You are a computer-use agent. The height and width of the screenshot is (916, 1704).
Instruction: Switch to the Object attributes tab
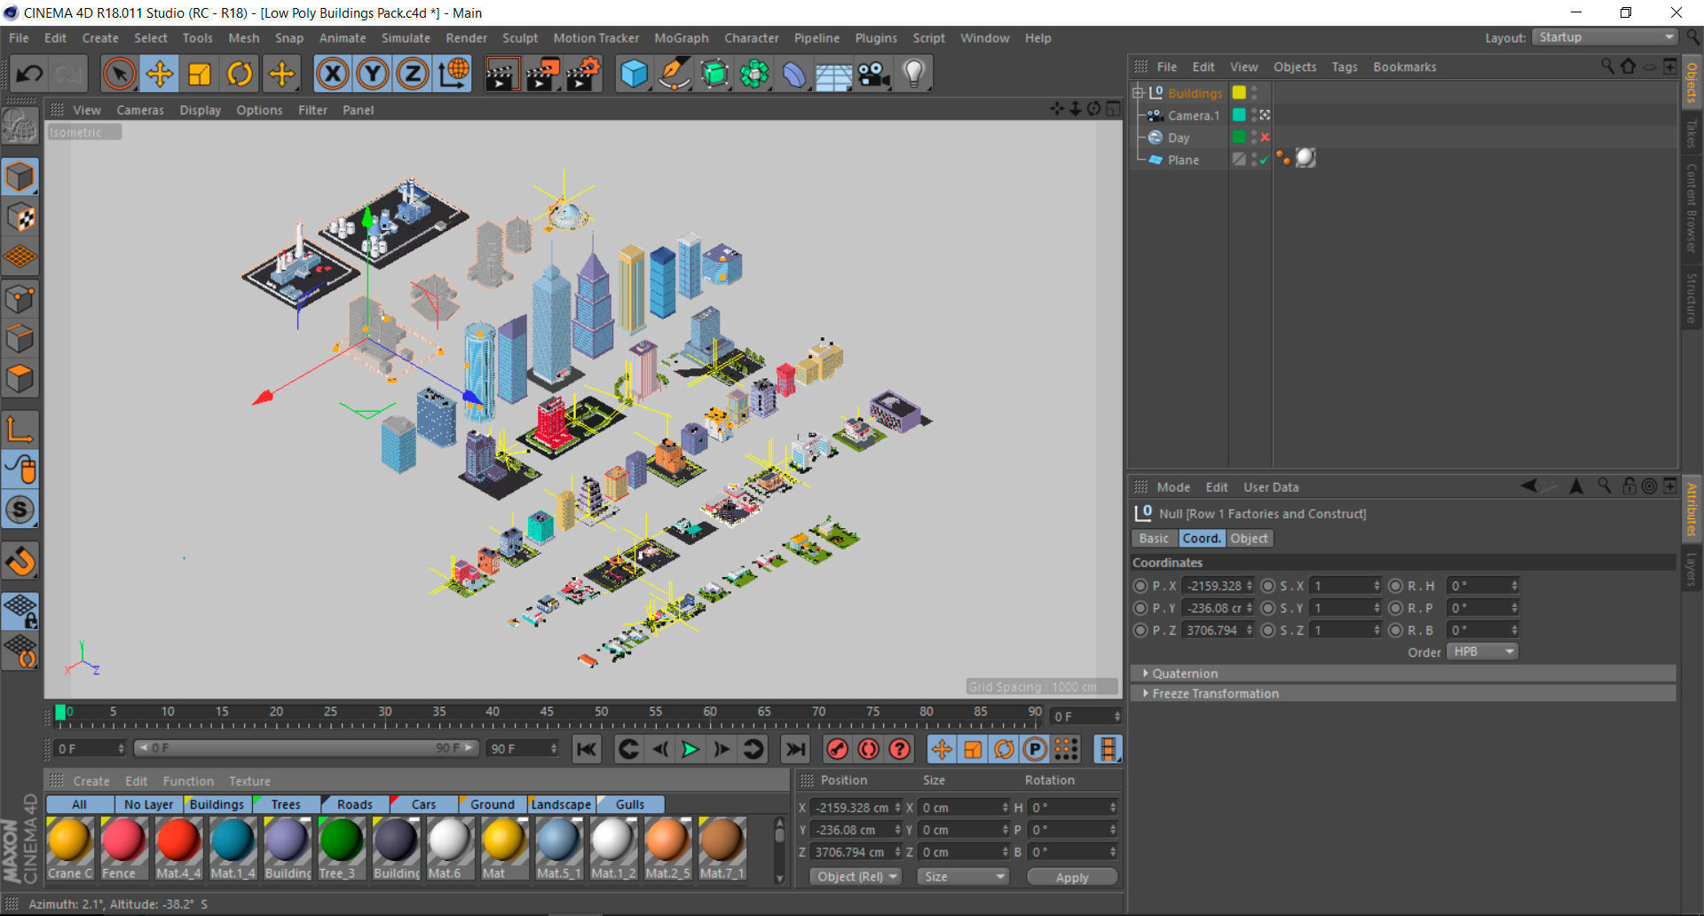coord(1249,539)
